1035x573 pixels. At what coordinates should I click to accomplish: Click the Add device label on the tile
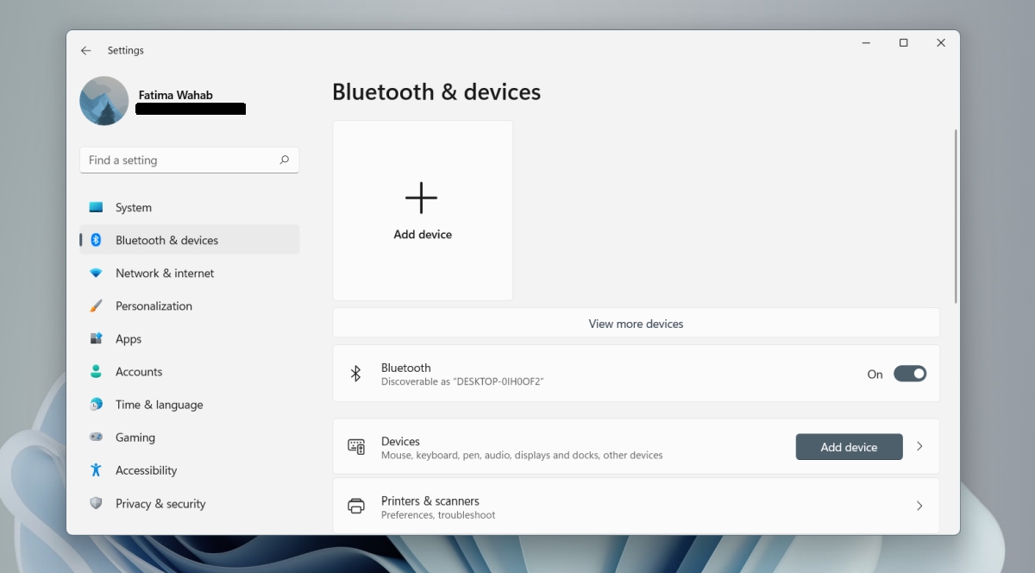tap(423, 235)
